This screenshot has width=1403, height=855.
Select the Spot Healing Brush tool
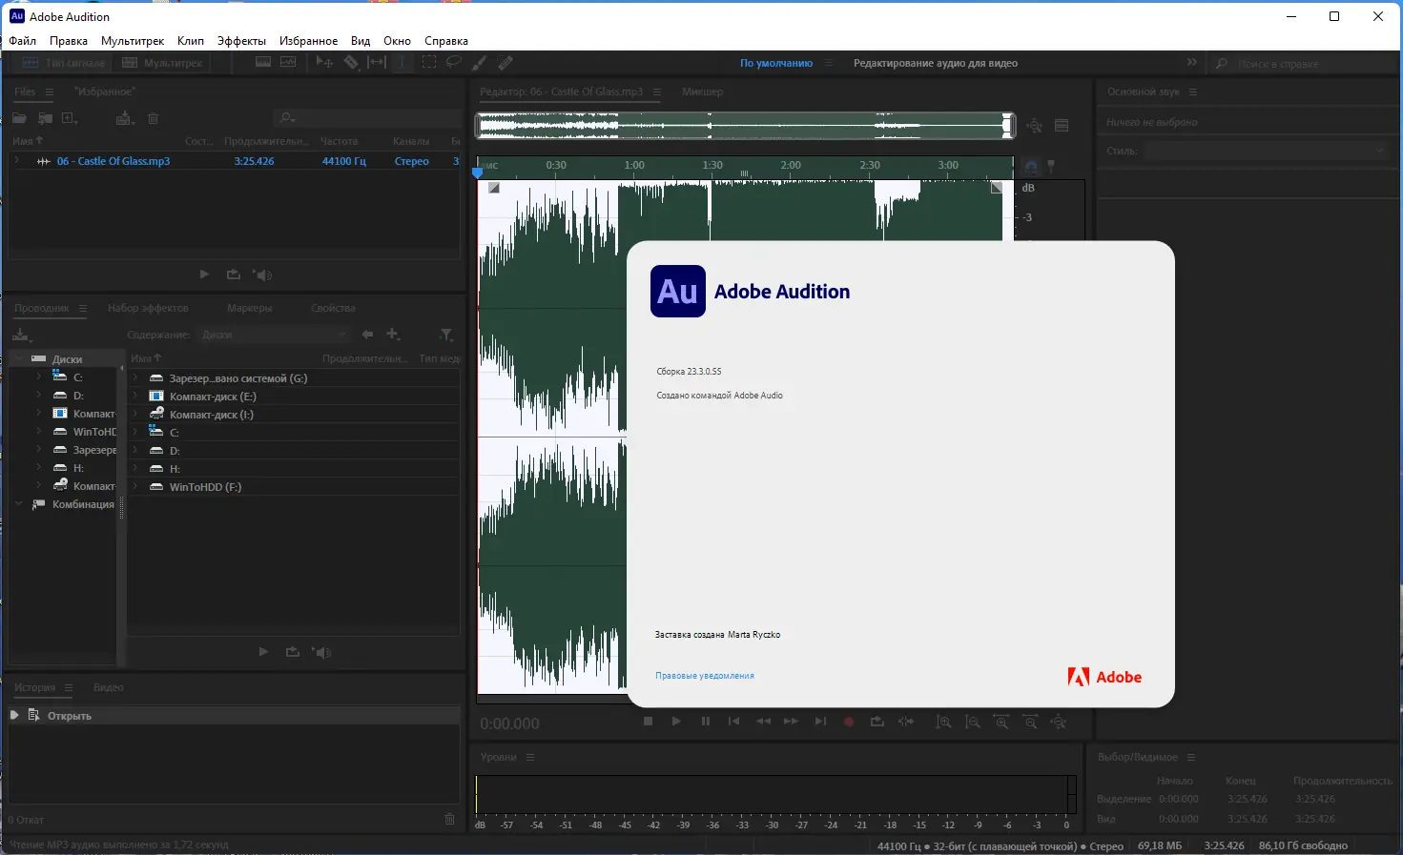point(505,61)
